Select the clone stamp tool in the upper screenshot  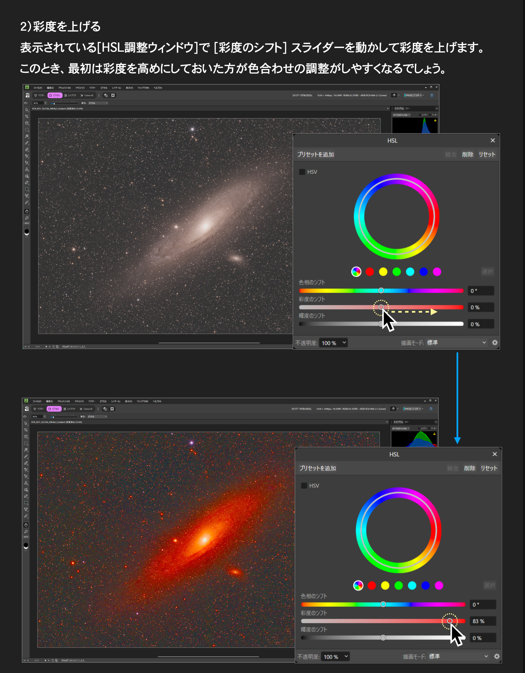click(27, 169)
